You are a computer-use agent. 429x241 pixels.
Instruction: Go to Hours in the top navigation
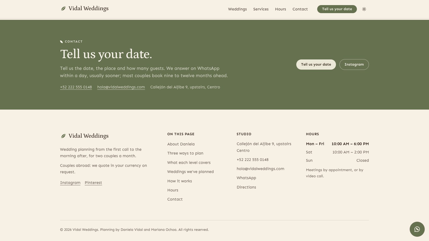pyautogui.click(x=280, y=9)
